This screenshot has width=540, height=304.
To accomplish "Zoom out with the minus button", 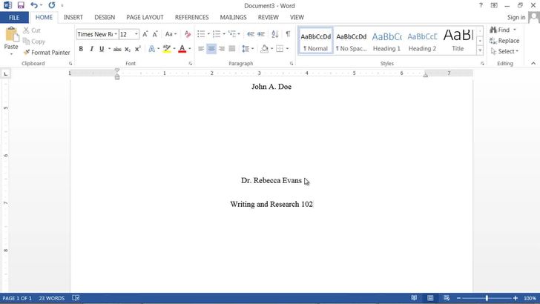I will tap(458, 298).
